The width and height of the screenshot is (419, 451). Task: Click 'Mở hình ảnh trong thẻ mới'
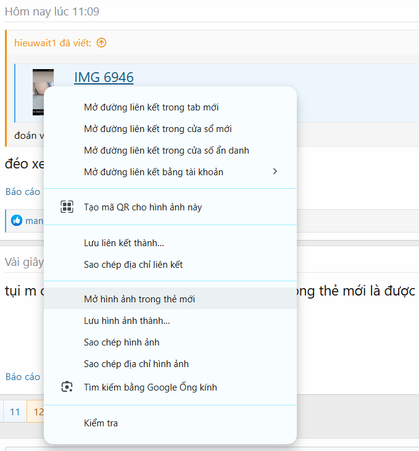139,299
